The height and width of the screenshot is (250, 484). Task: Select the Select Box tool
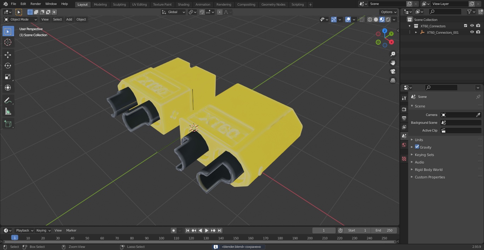coord(8,32)
